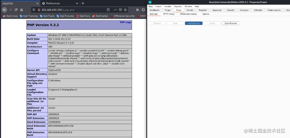Click the 'CGI/FastCGI' Server API value
The height and width of the screenshot is (138, 290).
(54, 70)
